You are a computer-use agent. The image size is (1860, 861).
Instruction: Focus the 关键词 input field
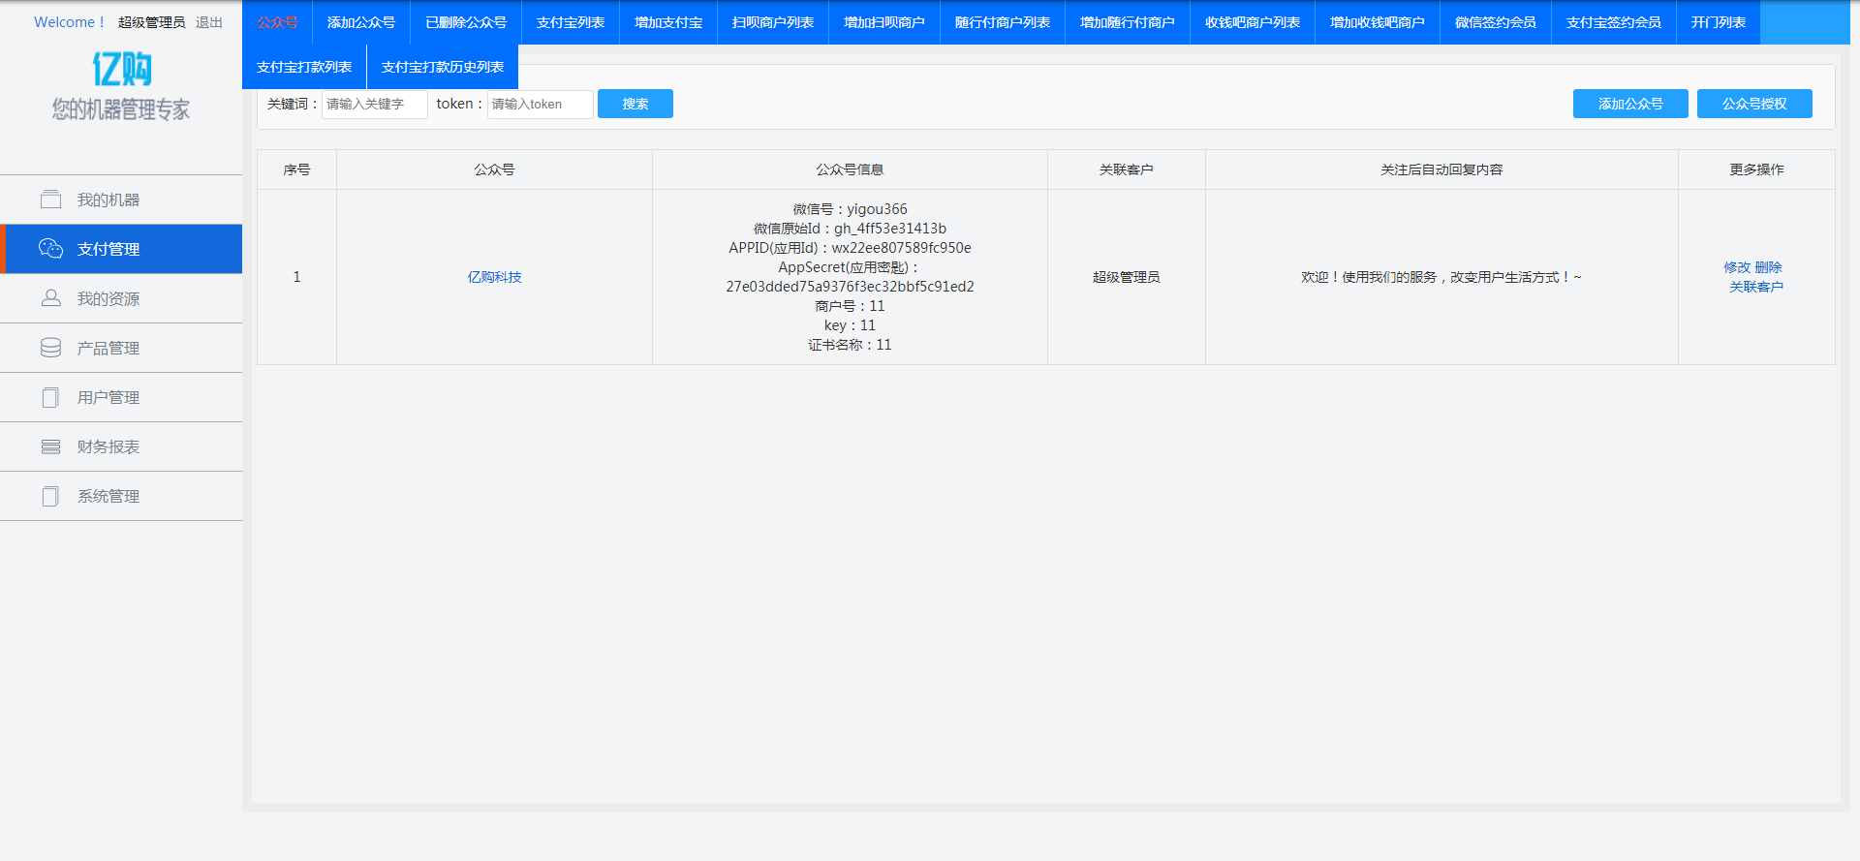coord(374,104)
